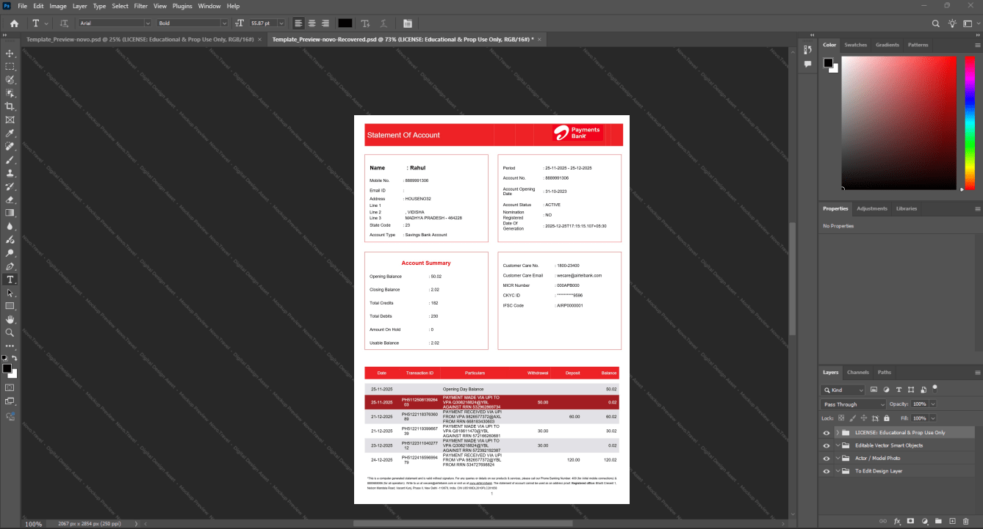The height and width of the screenshot is (529, 983).
Task: Create a new layer
Action: pos(952,521)
